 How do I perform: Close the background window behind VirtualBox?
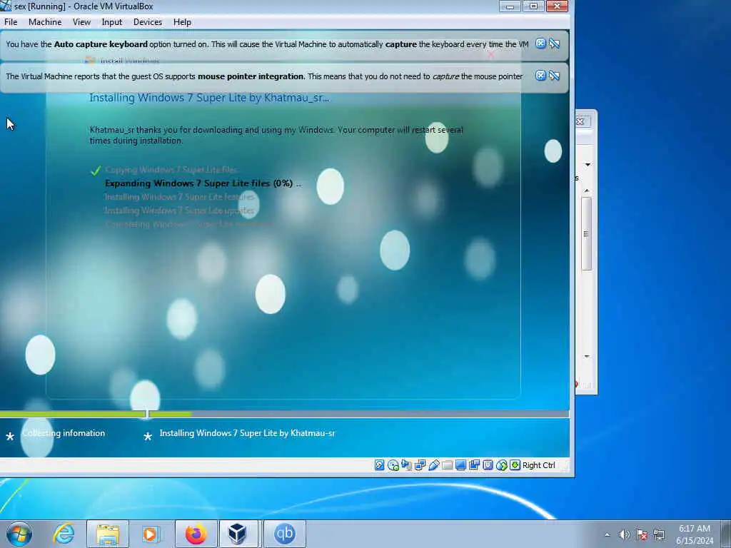tap(580, 121)
